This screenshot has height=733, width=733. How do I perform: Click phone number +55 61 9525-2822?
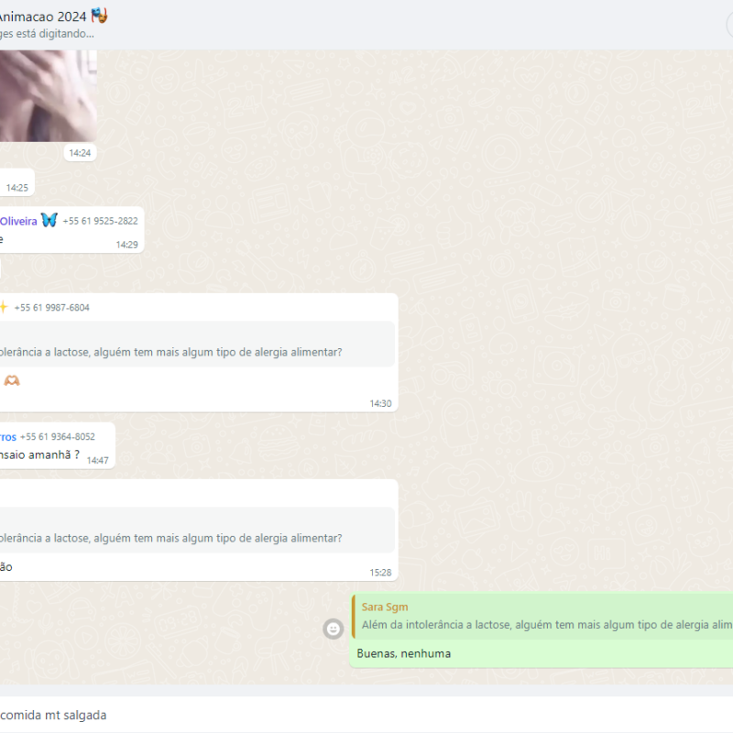click(100, 221)
